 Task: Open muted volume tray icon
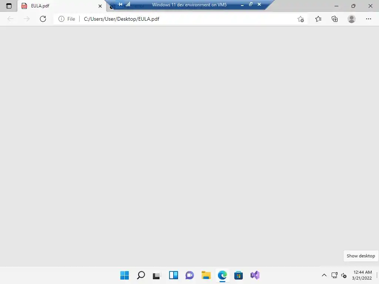point(344,275)
